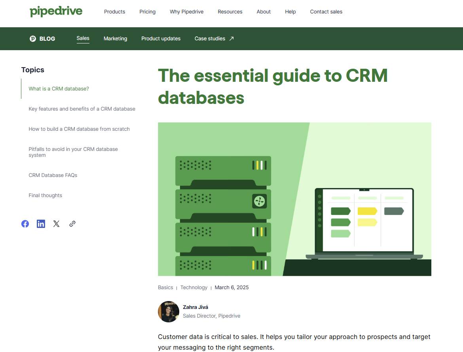Share the article on LinkedIn
This screenshot has height=352, width=463.
click(x=41, y=224)
